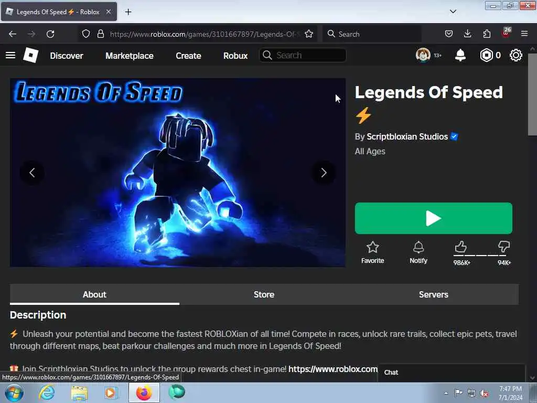
Task: Dislike the game with the thumbs down
Action: pyautogui.click(x=504, y=247)
